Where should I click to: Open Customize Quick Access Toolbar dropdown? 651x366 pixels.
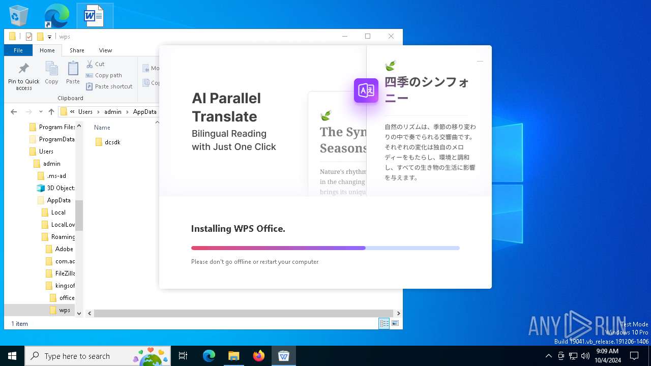tap(49, 37)
